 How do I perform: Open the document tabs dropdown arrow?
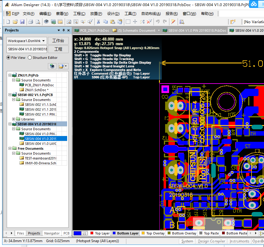point(159,30)
